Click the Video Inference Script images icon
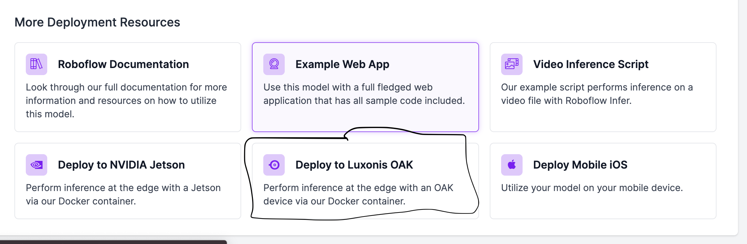747x244 pixels. (512, 64)
